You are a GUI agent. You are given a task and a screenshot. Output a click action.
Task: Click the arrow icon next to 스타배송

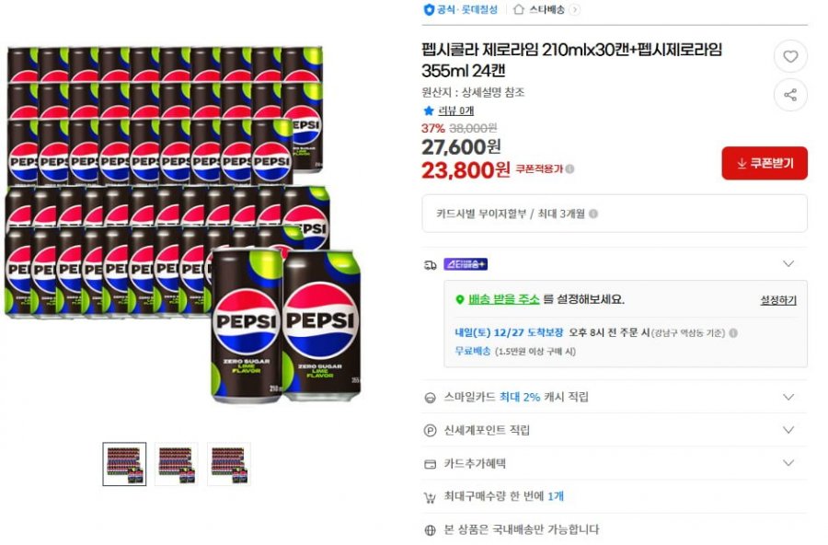(x=575, y=9)
